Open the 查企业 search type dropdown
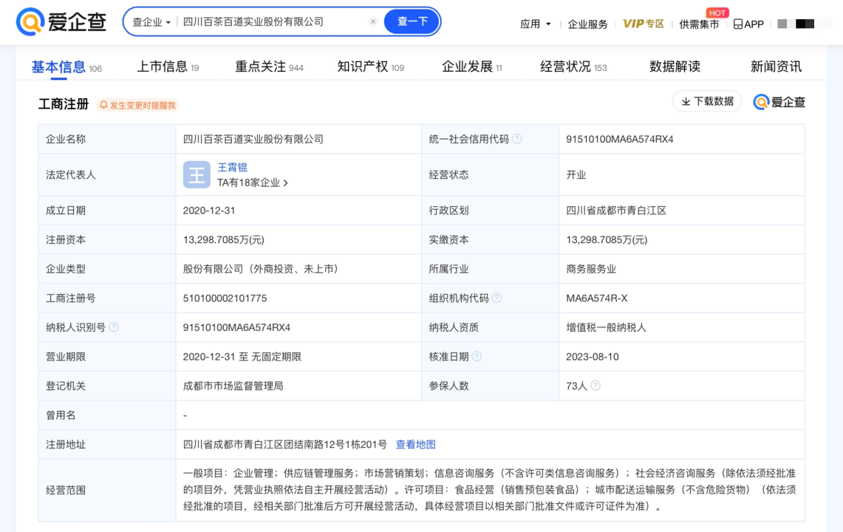843x532 pixels. pyautogui.click(x=151, y=22)
